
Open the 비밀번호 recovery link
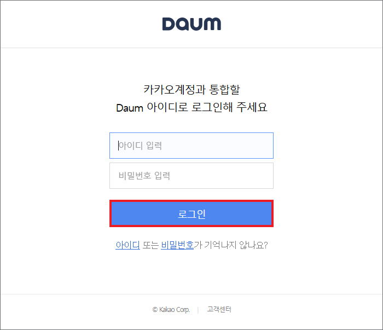(x=177, y=245)
